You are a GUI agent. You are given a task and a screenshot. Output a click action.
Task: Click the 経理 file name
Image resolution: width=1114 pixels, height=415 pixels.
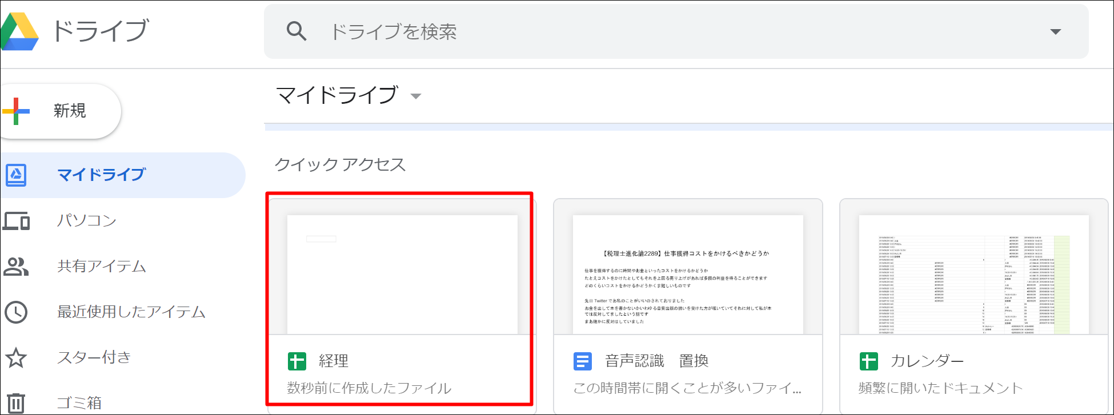coord(334,361)
